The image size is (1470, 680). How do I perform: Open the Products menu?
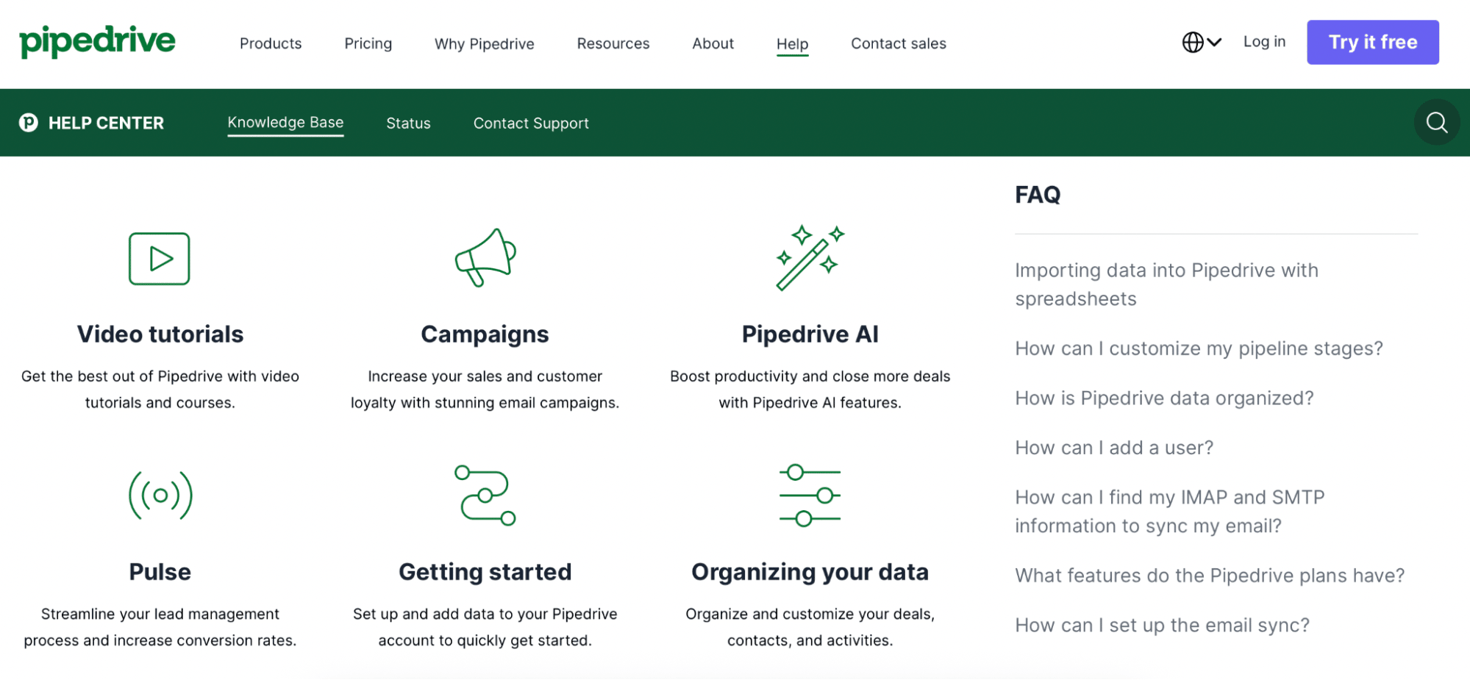click(x=270, y=43)
